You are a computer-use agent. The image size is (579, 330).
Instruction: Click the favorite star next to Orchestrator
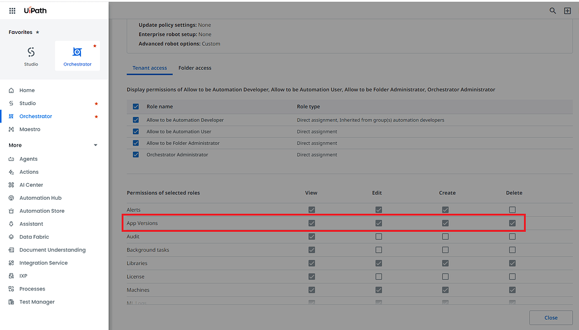point(95,116)
